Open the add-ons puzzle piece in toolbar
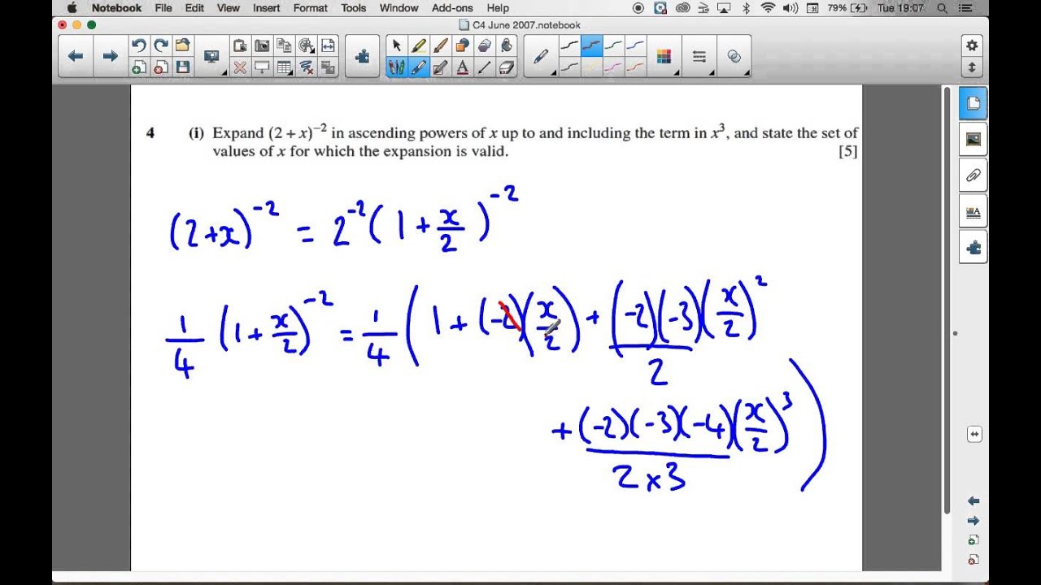1041x585 pixels. click(363, 56)
